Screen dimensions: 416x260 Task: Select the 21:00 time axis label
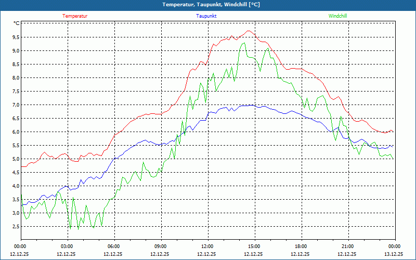pyautogui.click(x=347, y=246)
